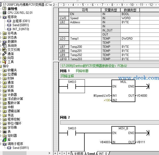Open the 程序块 folder icon
The width and height of the screenshot is (159, 155).
click(x=4, y=17)
